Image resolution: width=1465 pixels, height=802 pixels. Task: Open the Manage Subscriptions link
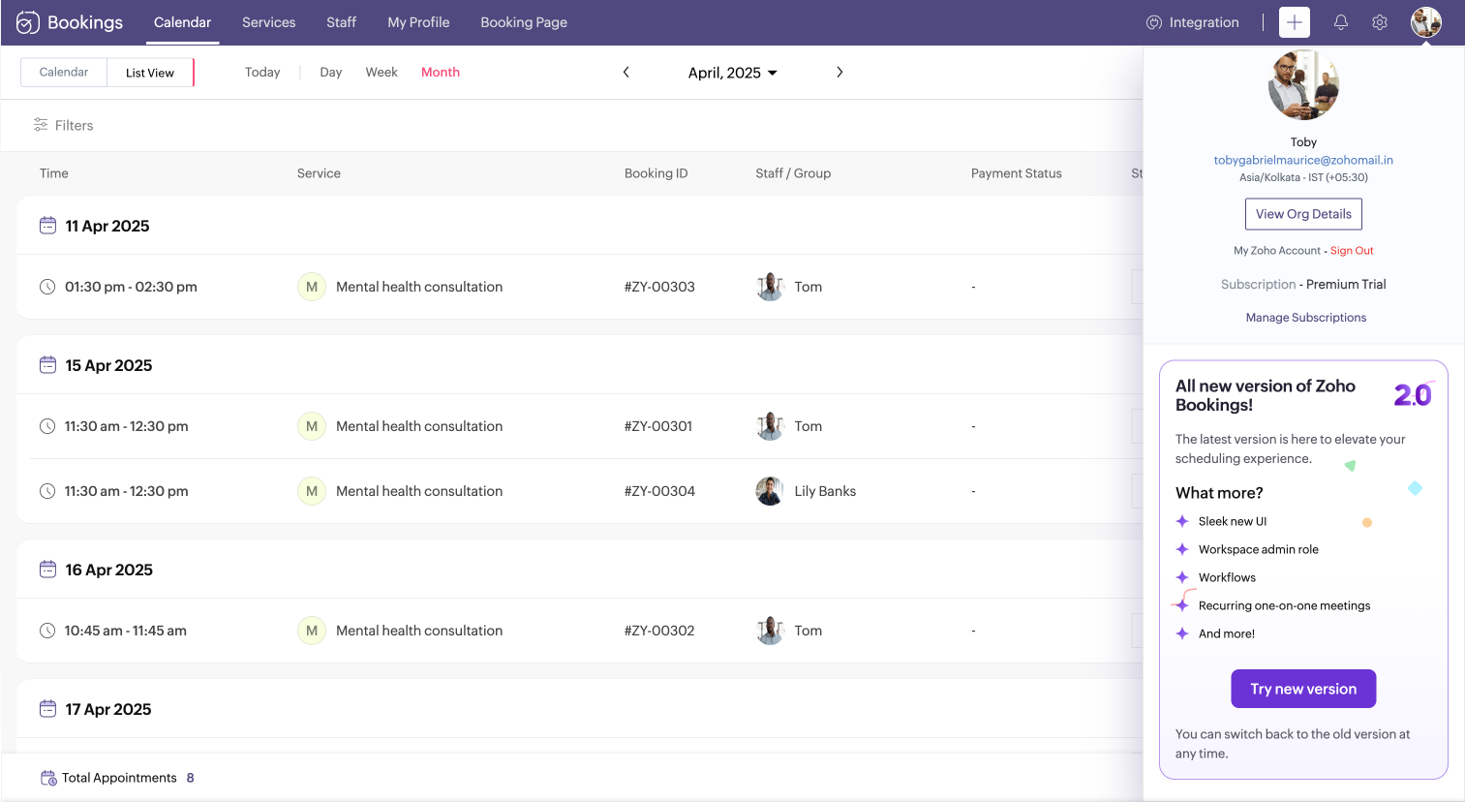1305,318
